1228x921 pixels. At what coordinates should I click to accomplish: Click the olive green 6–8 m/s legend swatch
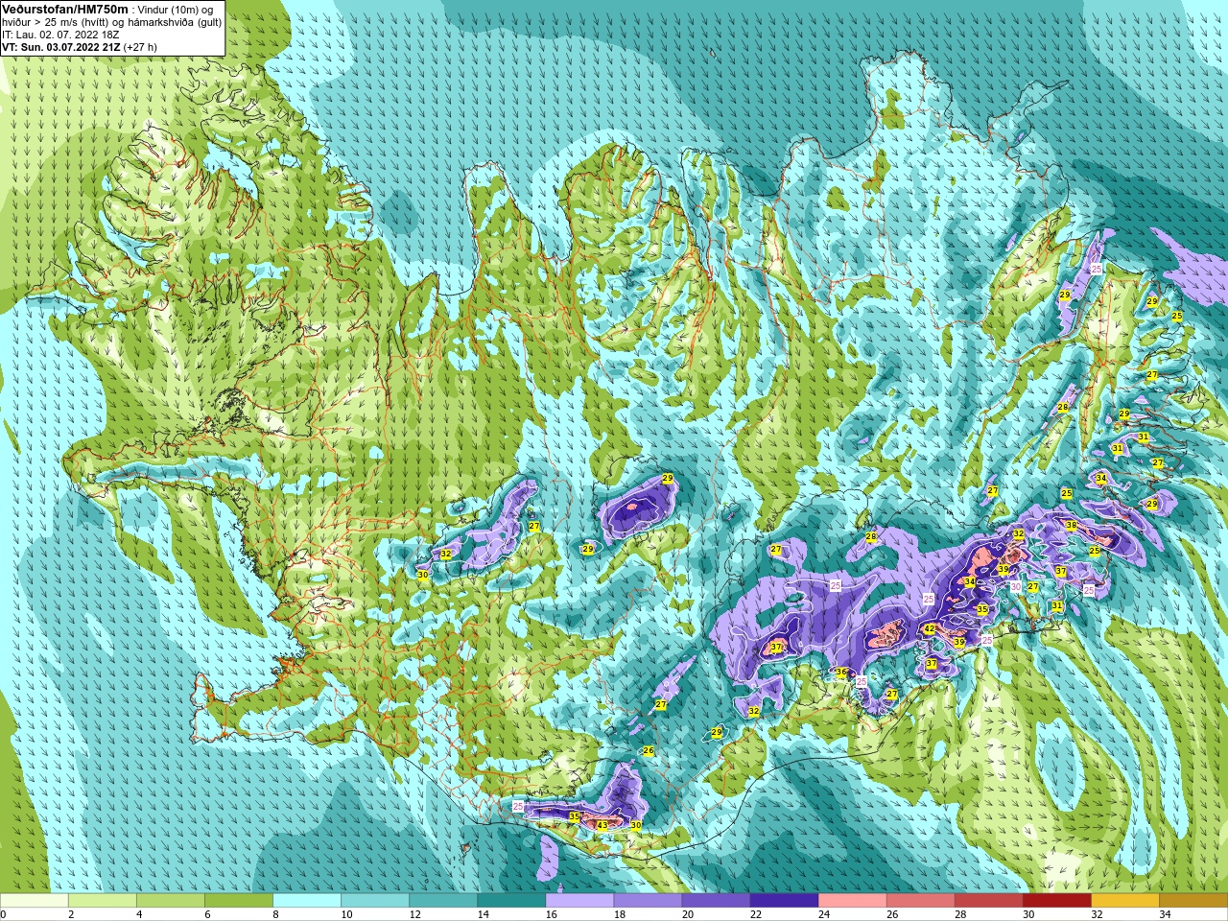coord(239,901)
